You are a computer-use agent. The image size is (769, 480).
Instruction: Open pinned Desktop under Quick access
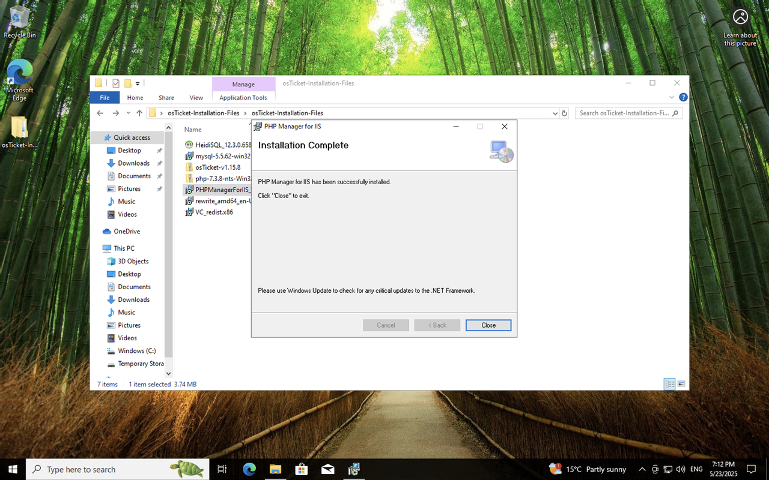pyautogui.click(x=129, y=151)
